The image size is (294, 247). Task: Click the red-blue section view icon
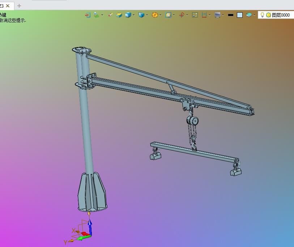point(204,15)
